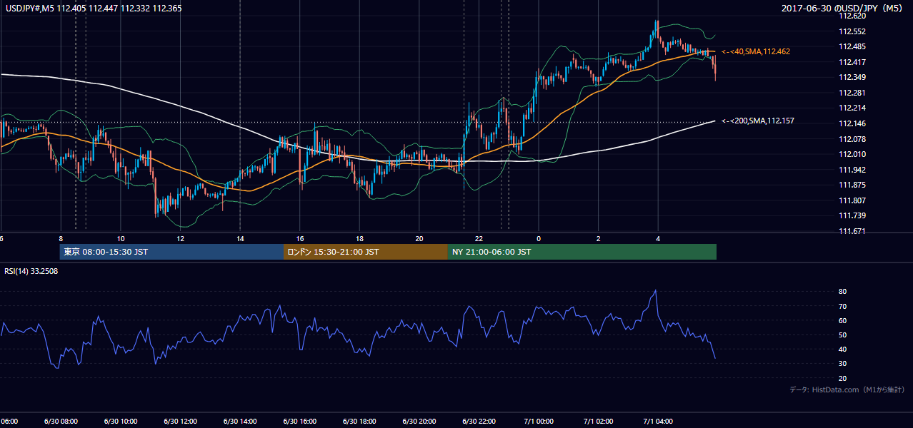Image resolution: width=913 pixels, height=428 pixels.
Task: Click the 6/30 14:00 time axis label
Action: point(240,422)
